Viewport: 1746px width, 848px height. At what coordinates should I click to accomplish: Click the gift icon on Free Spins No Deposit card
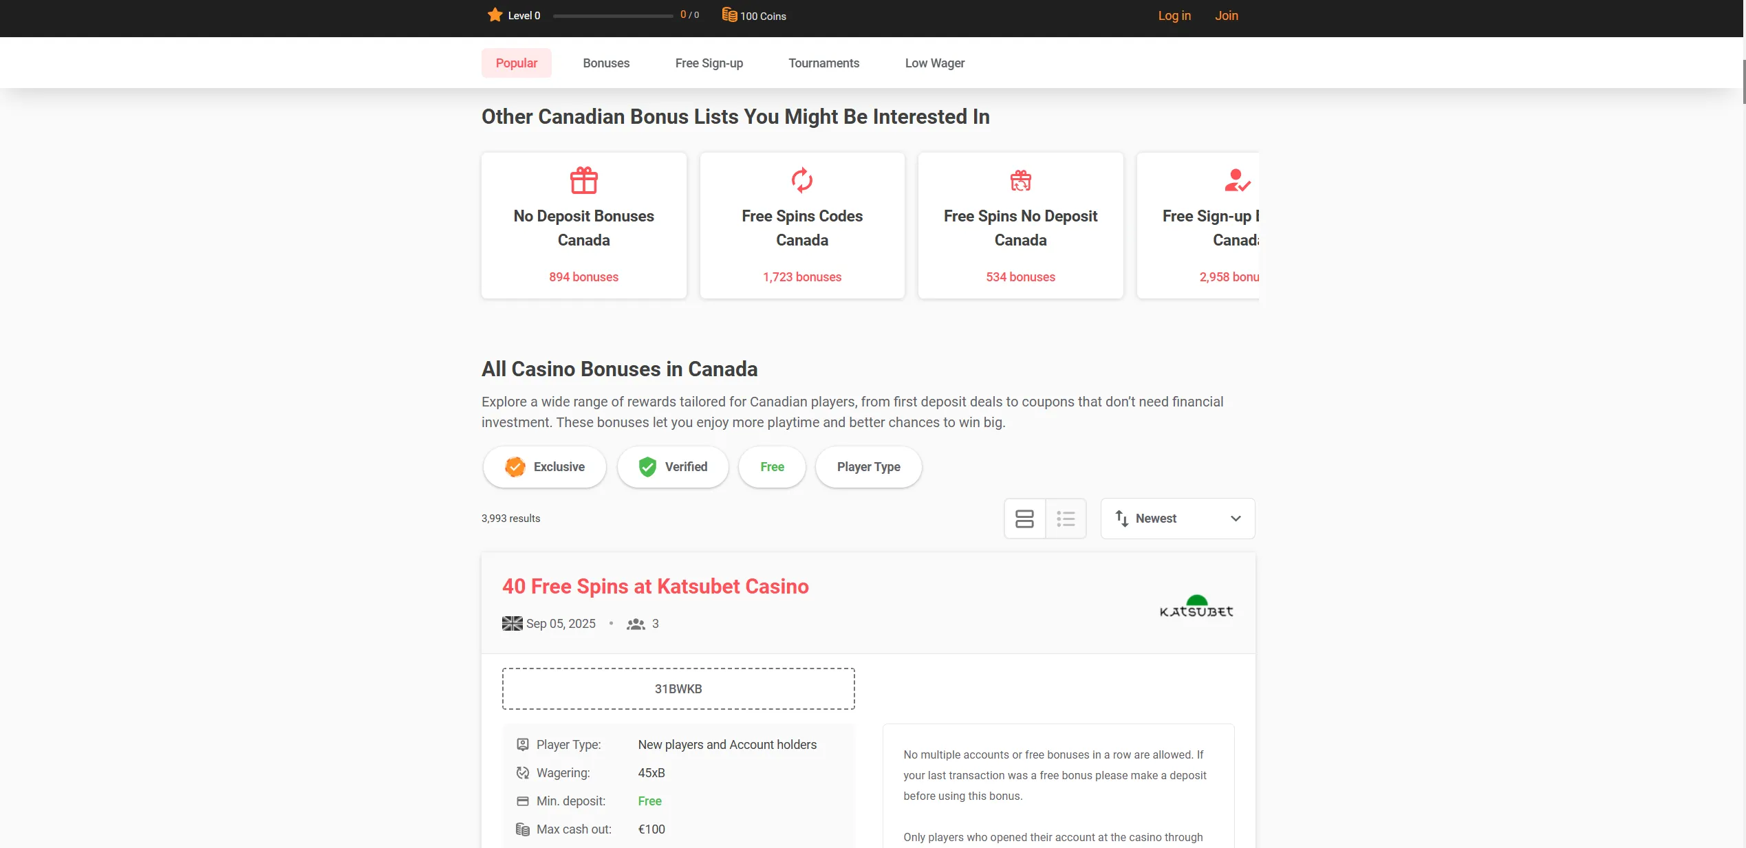1020,180
